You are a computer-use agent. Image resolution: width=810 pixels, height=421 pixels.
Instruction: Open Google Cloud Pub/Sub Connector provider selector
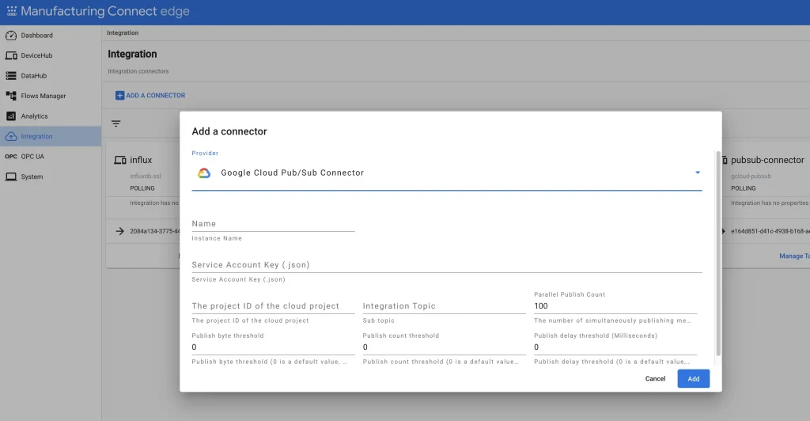[447, 173]
